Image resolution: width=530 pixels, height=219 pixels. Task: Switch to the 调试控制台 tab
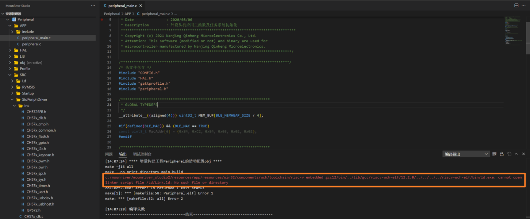(x=142, y=154)
